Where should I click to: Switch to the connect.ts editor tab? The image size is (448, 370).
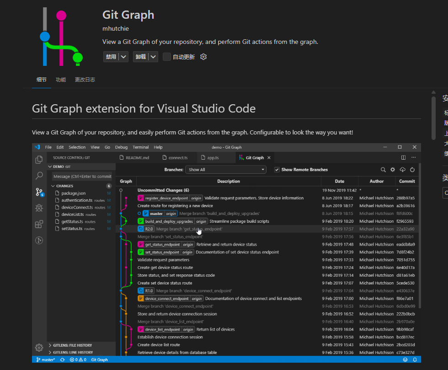tap(175, 157)
